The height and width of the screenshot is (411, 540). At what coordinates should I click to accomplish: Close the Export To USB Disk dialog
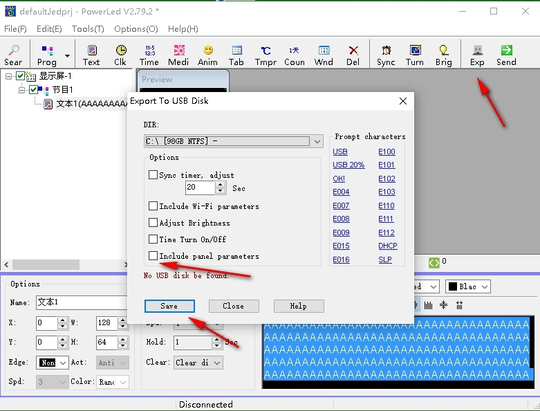point(403,101)
